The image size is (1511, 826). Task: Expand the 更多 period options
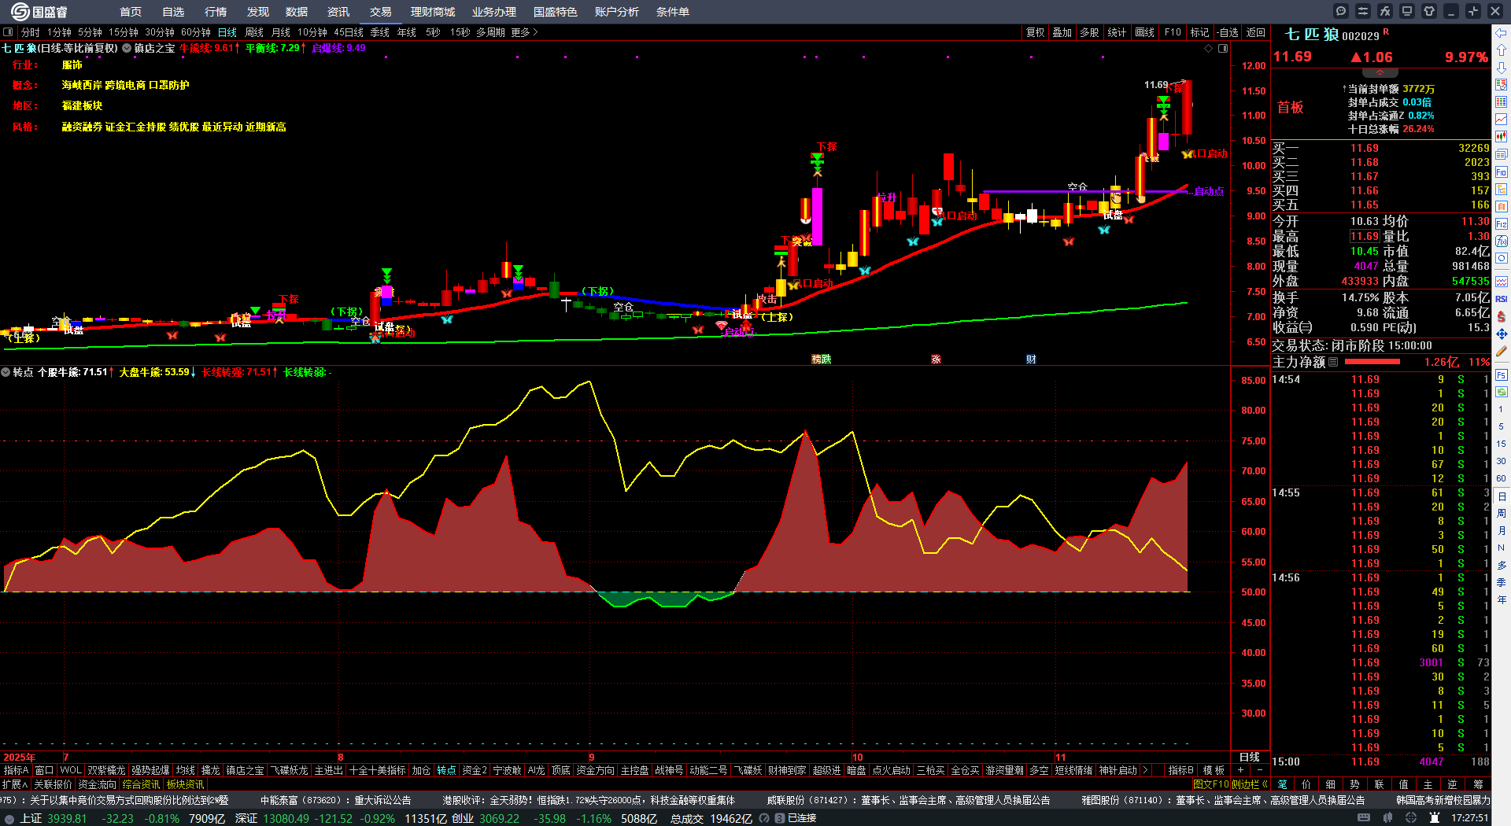pos(524,32)
